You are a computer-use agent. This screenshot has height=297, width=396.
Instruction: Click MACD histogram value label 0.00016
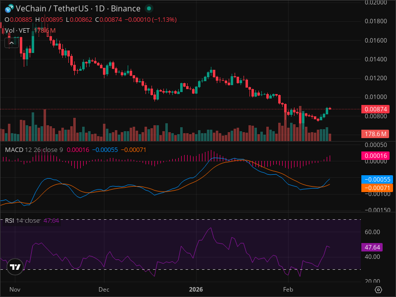click(x=375, y=155)
